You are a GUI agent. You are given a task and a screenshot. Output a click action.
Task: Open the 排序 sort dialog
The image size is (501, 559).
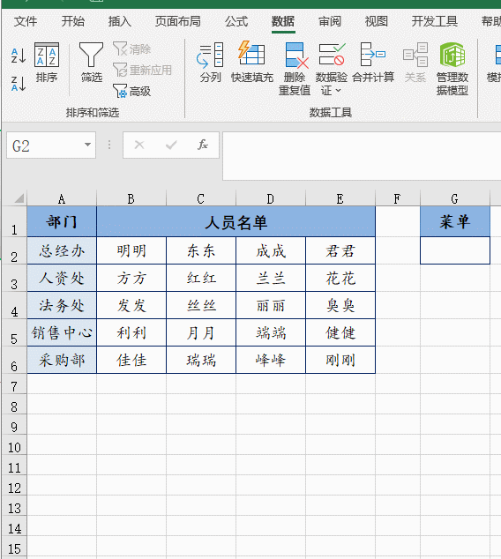(x=47, y=63)
